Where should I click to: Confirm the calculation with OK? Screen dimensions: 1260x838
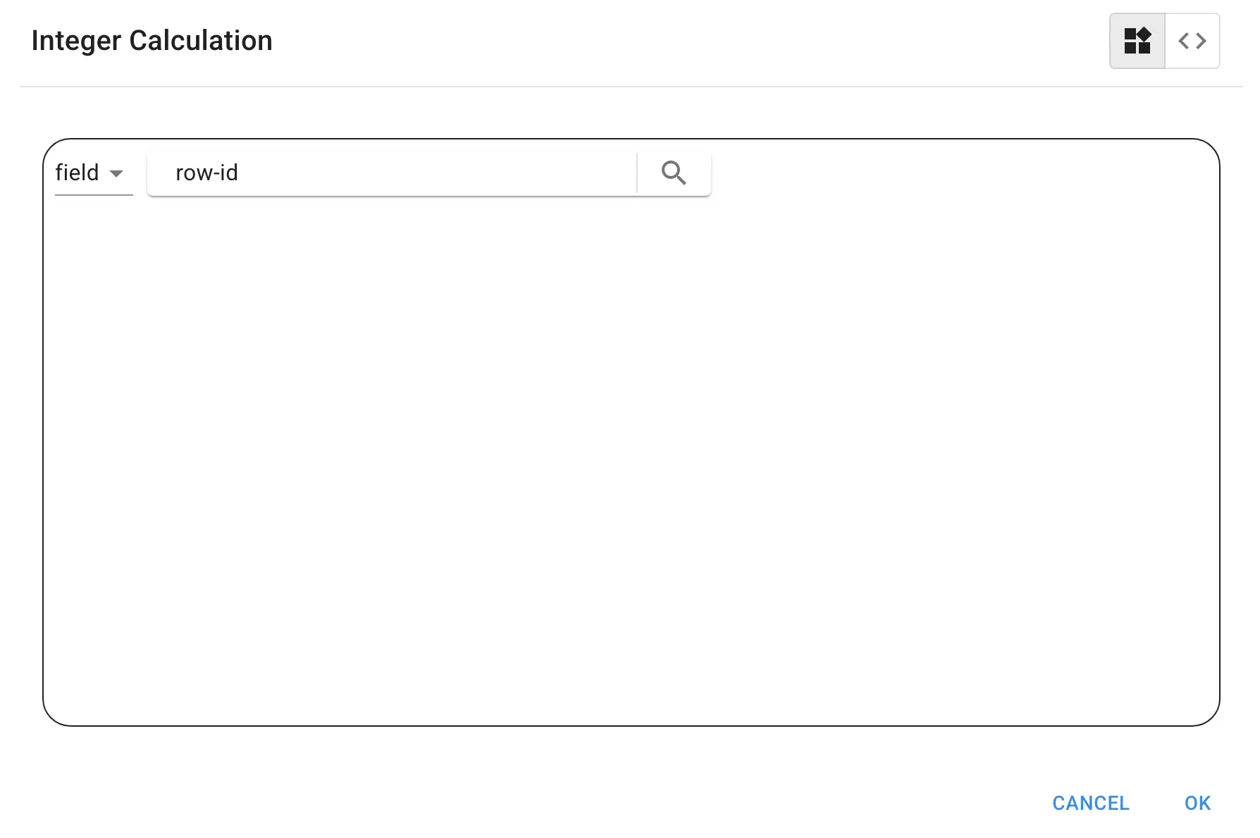[1197, 803]
